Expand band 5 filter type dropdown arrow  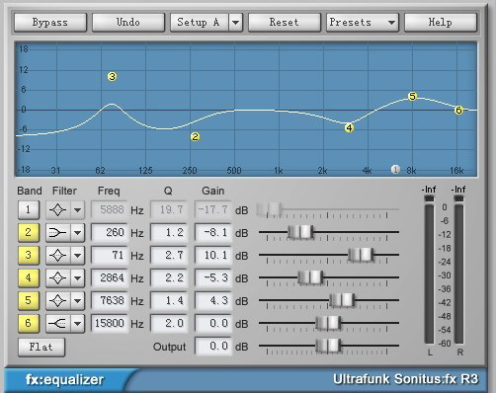pyautogui.click(x=77, y=301)
